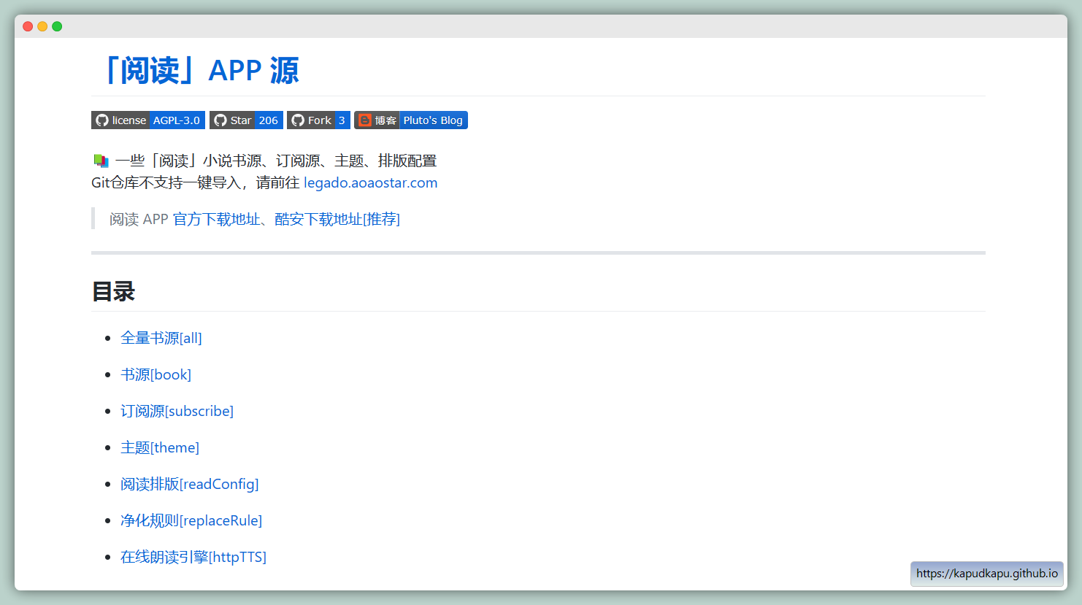The width and height of the screenshot is (1082, 605).
Task: Click the kapudkapu.github.io URL label
Action: point(986,574)
